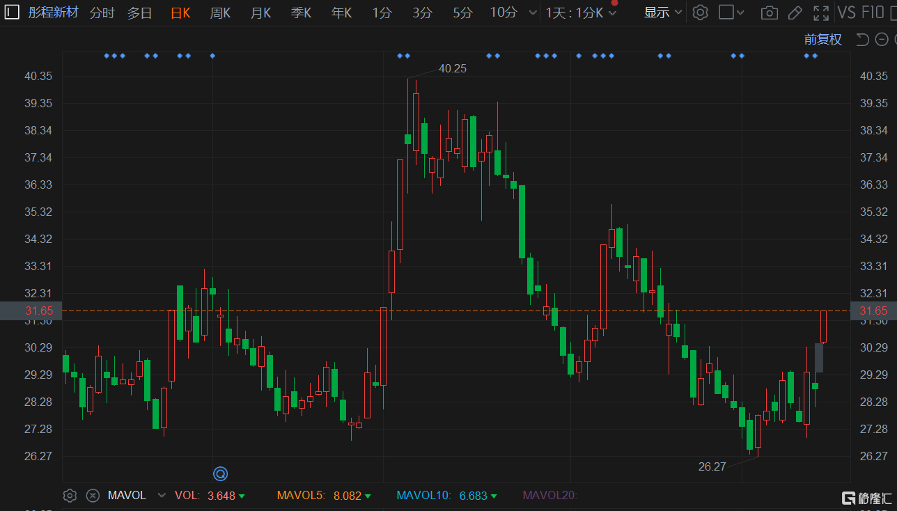Select the 周K weekly tab
Viewport: 897px width, 511px height.
coord(220,13)
